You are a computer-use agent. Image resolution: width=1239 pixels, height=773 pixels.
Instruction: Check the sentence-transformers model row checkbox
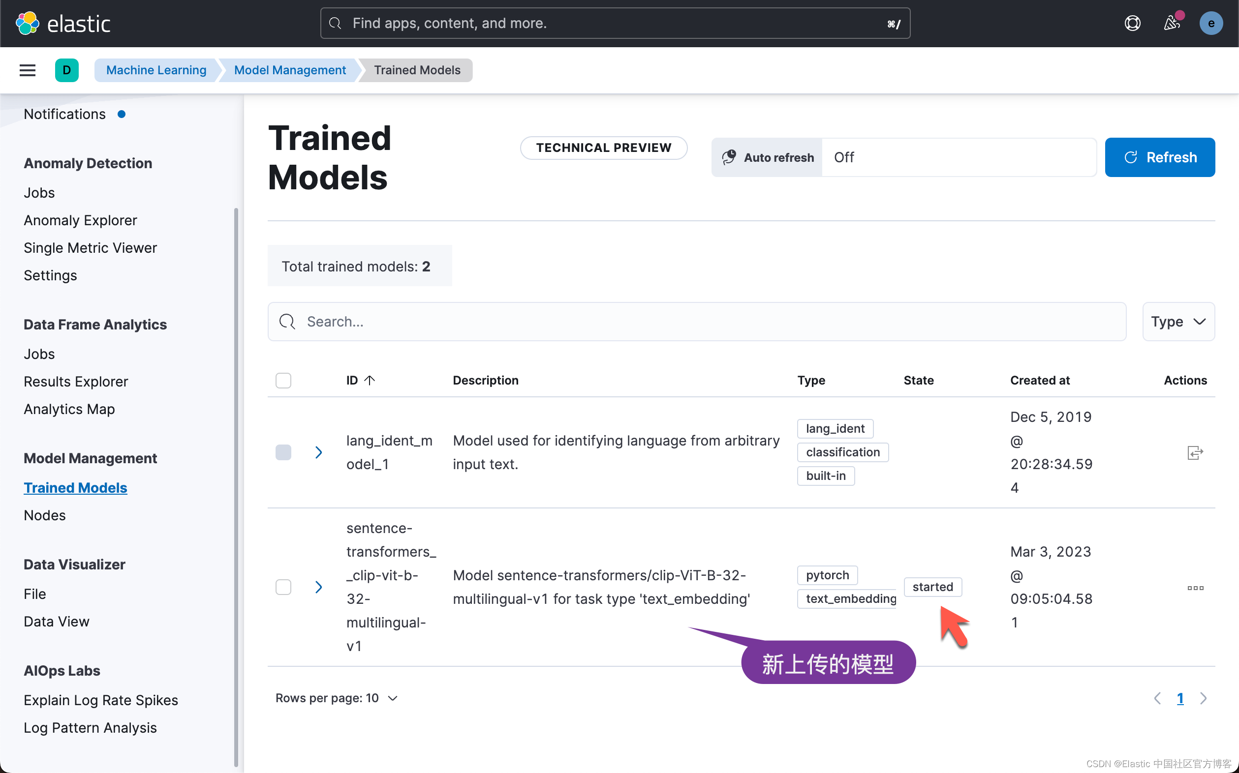[x=283, y=587]
